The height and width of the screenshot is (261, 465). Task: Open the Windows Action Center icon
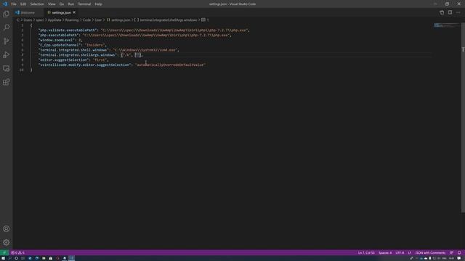pyautogui.click(x=459, y=258)
